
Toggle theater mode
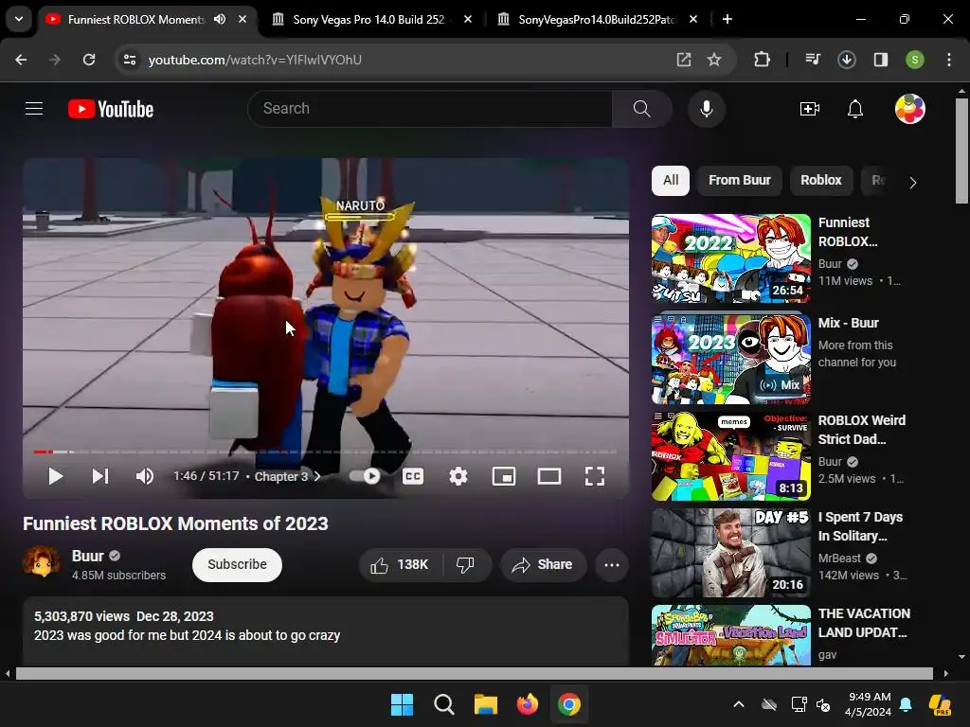(549, 476)
